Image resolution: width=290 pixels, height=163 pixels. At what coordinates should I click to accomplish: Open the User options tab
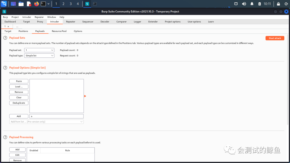pyautogui.click(x=194, y=22)
